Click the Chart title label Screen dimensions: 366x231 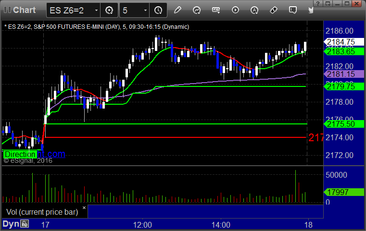click(24, 10)
